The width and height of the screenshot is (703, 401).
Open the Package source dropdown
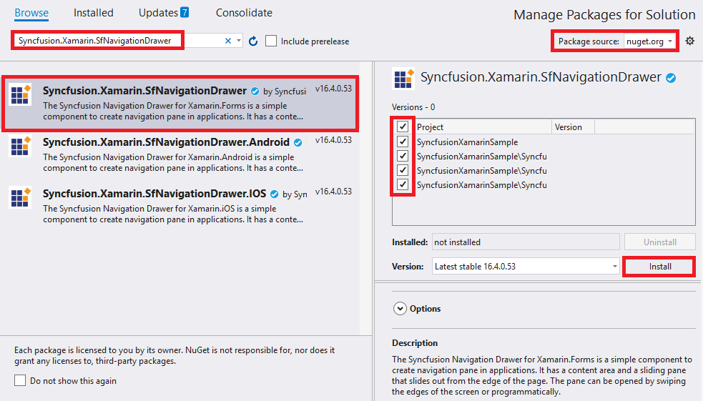pos(649,41)
